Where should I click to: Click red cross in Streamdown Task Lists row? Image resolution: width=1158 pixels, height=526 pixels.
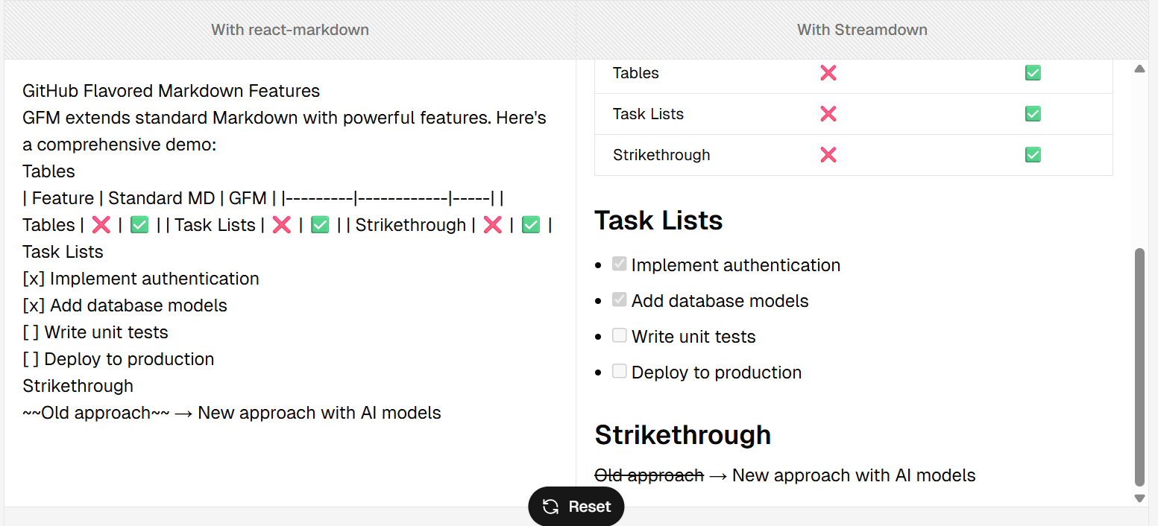(828, 114)
